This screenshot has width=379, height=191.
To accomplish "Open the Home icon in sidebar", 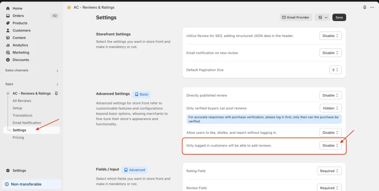I will pos(8,8).
